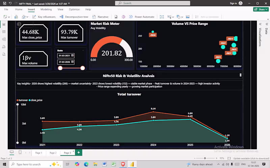Switch to desktop layout icon
This screenshot has height=168, width=270.
12,152
